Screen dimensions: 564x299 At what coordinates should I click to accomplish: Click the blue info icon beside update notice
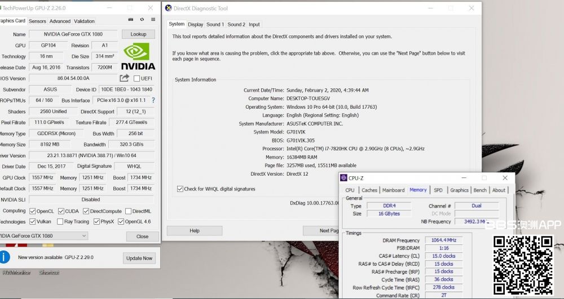[x=5, y=257]
